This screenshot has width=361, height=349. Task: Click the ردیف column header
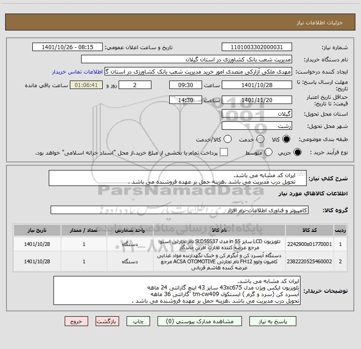point(340,230)
